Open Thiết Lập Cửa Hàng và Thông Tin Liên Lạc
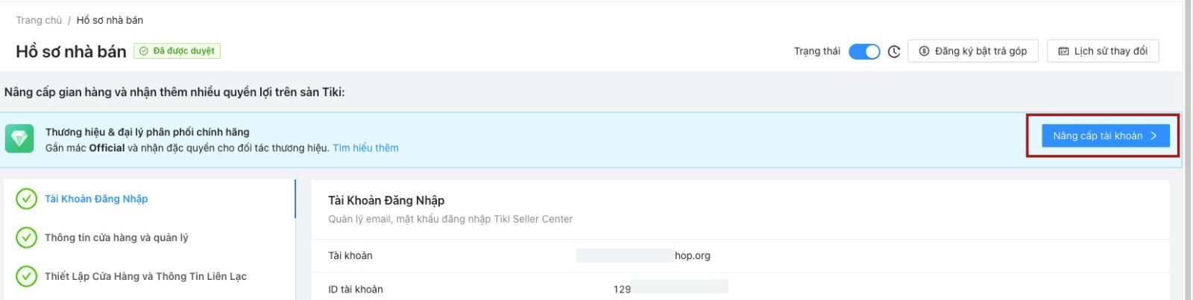 (x=145, y=276)
